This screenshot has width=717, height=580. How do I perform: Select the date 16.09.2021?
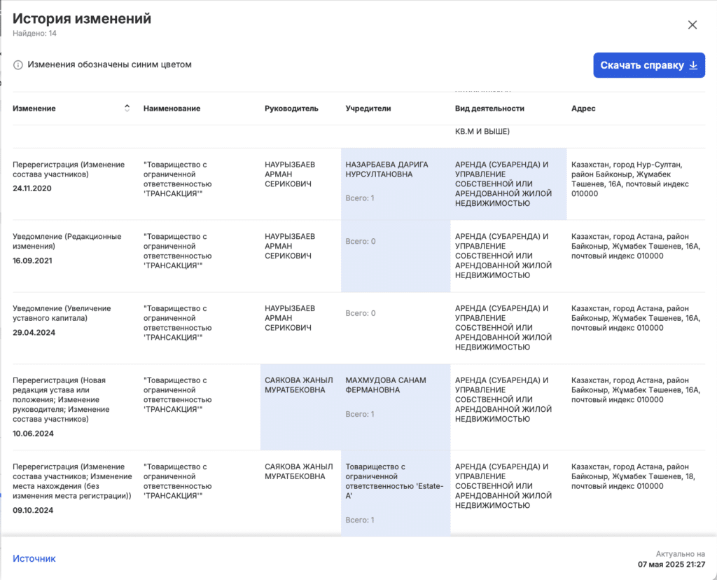(32, 261)
